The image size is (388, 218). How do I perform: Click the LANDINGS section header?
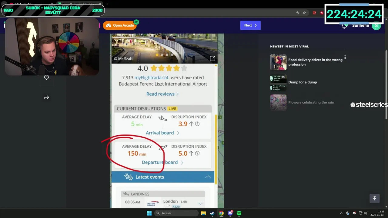pyautogui.click(x=163, y=194)
